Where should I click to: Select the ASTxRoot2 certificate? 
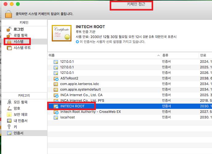pos(69,78)
